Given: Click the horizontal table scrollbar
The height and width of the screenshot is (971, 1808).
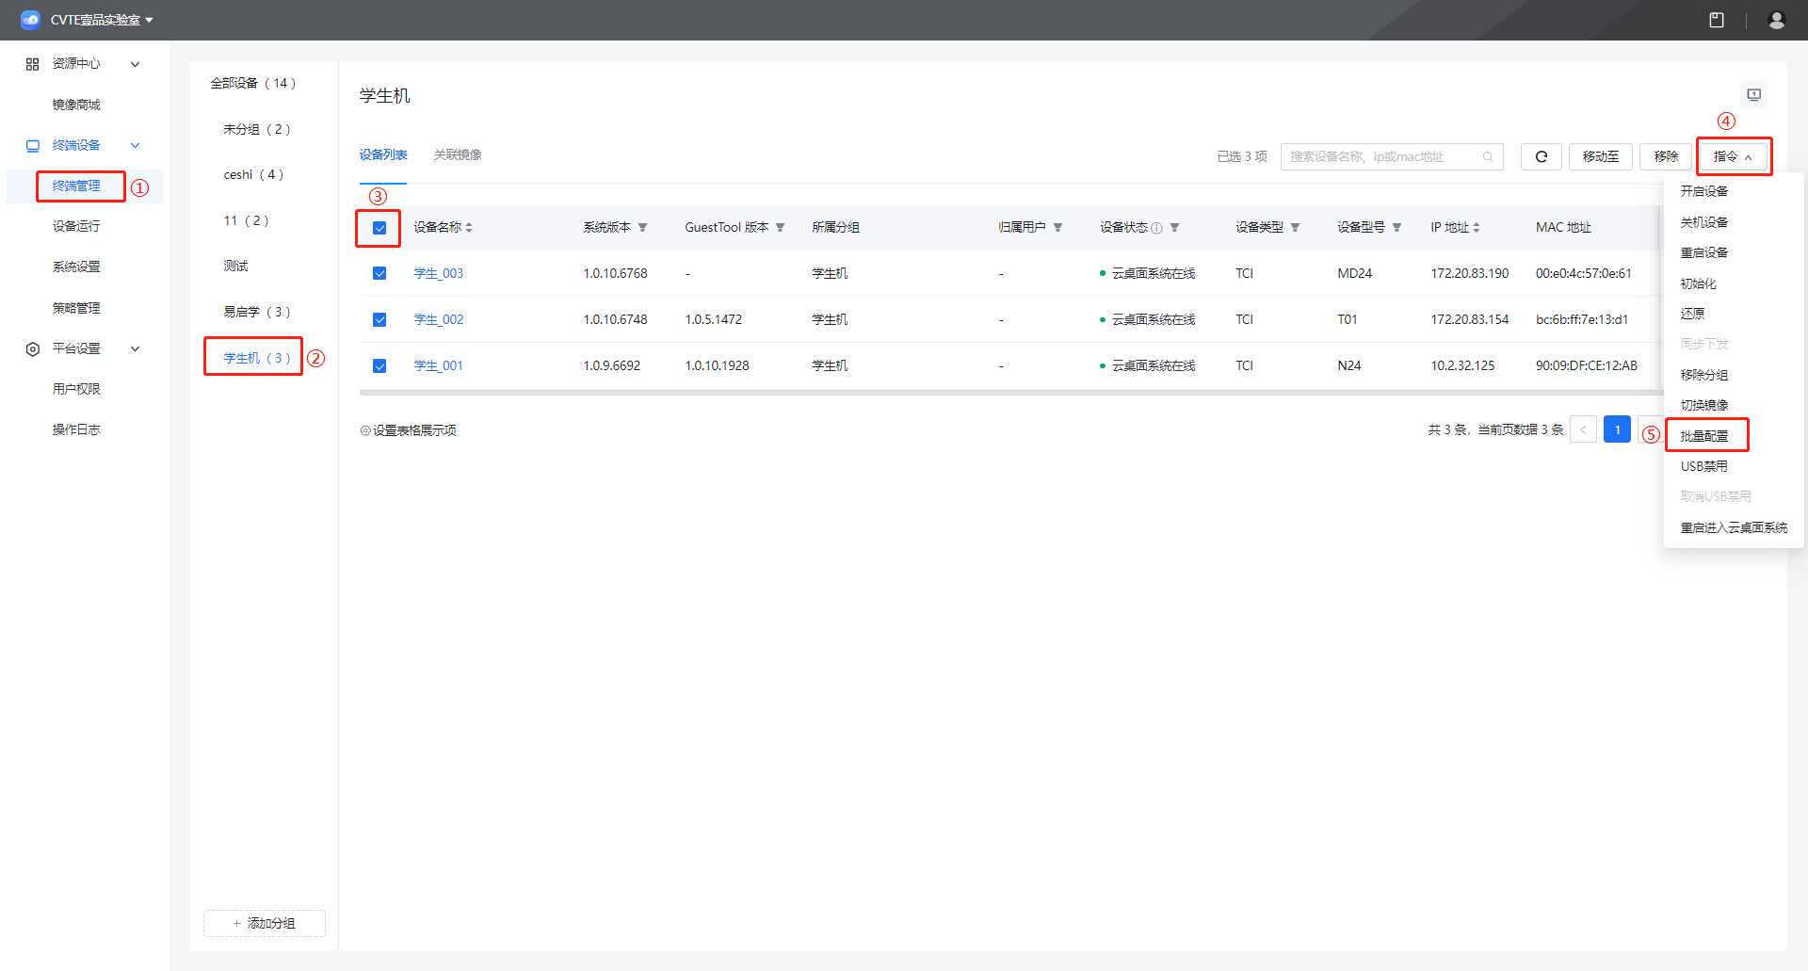Looking at the screenshot, I should pos(1009,393).
